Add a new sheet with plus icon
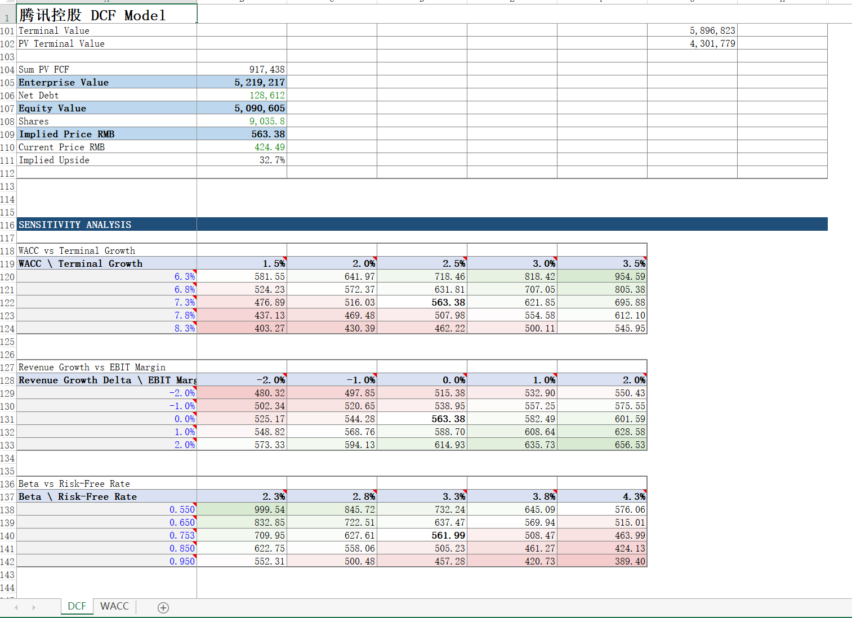The image size is (852, 618). click(x=163, y=608)
